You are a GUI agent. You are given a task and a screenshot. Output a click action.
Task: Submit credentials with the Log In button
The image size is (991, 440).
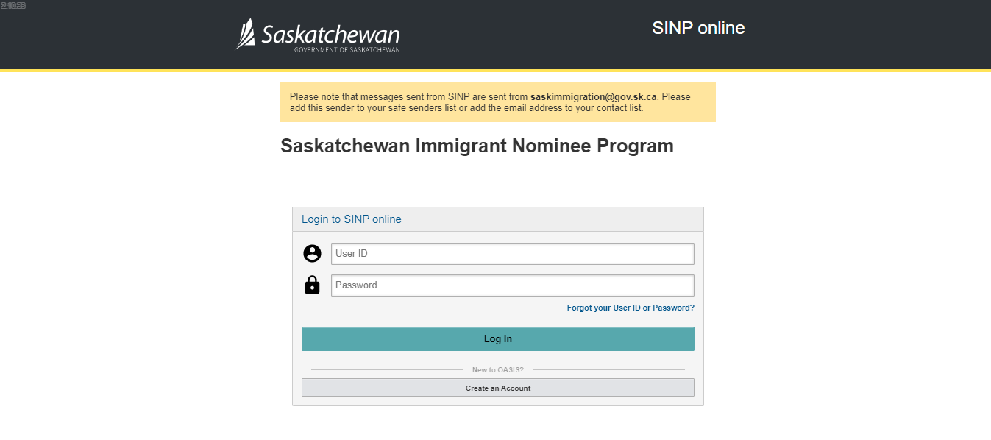(x=498, y=339)
